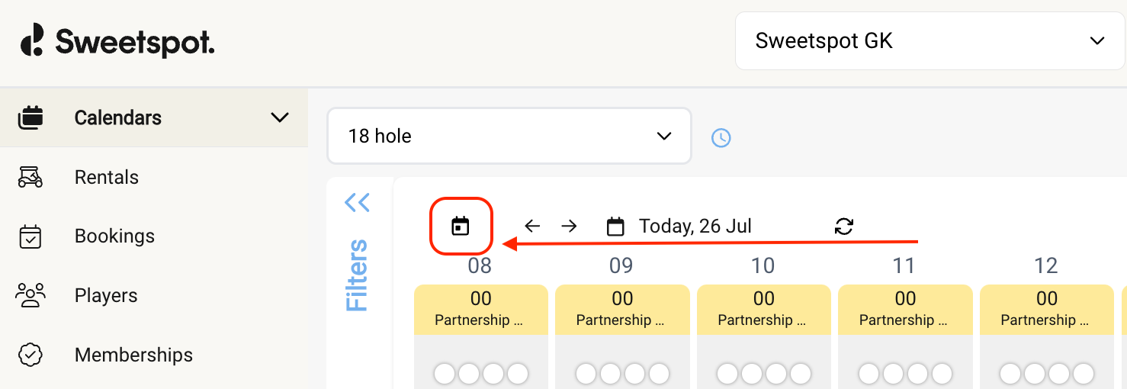The height and width of the screenshot is (389, 1127).
Task: Click the Rentals golf cart icon
Action: (31, 177)
